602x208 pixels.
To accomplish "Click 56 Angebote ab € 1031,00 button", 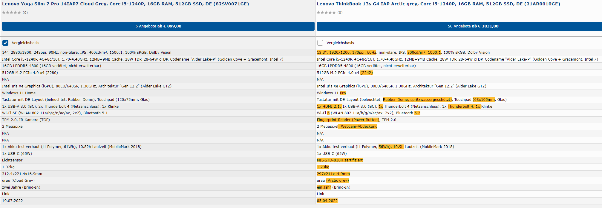I will point(459,26).
